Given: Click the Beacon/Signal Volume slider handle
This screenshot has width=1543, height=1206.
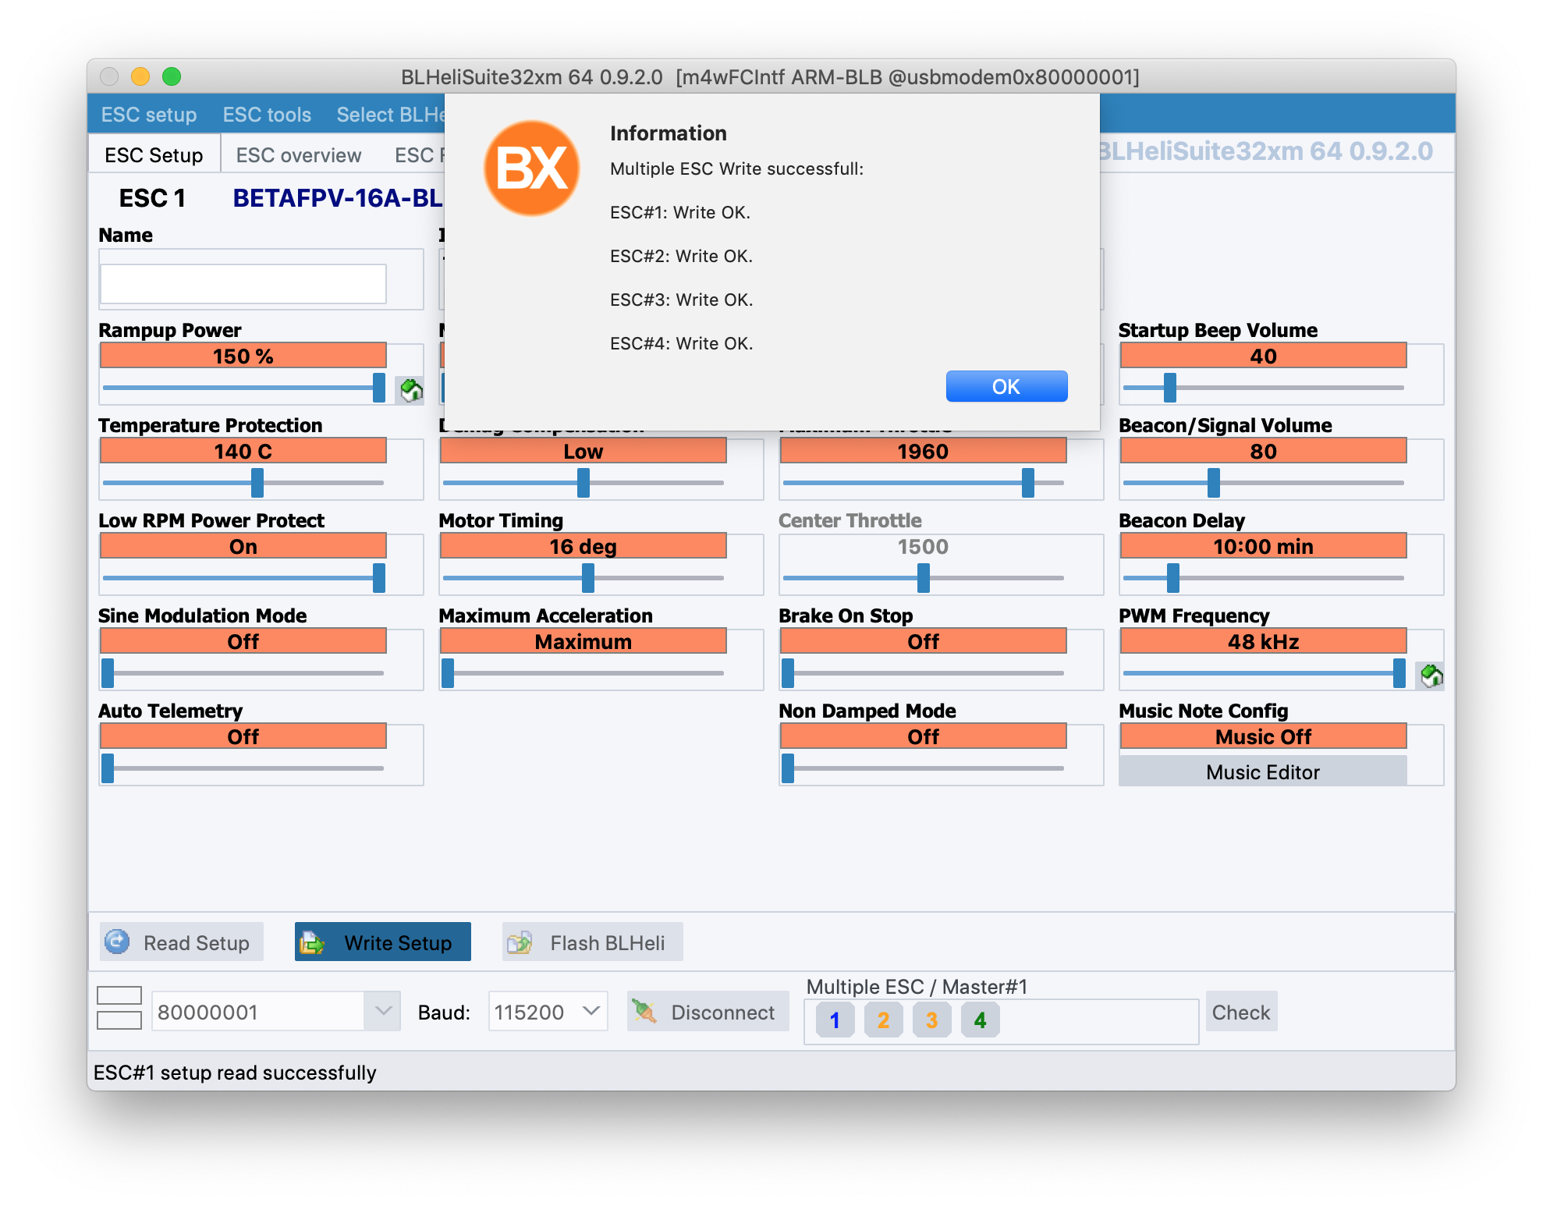Looking at the screenshot, I should (1214, 483).
